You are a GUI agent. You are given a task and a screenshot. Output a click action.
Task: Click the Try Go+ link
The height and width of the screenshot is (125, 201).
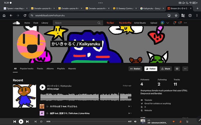coord(110,23)
